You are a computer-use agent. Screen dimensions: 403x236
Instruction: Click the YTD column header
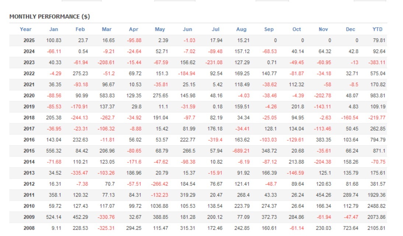click(x=378, y=29)
